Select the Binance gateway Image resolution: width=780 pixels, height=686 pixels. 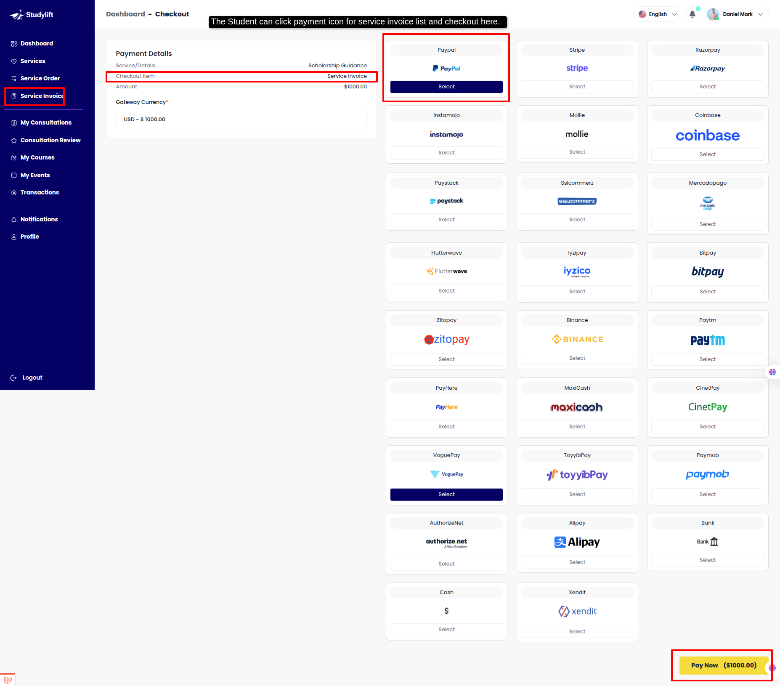[577, 358]
